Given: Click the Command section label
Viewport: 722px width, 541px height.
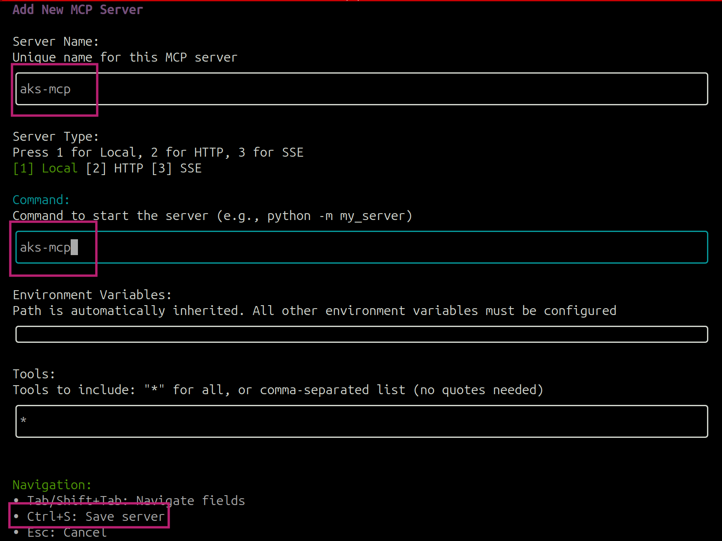Looking at the screenshot, I should click(x=41, y=199).
